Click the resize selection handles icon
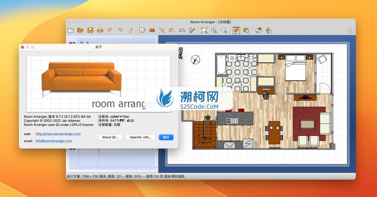Viewport: 377px width, 197px height. (x=162, y=30)
